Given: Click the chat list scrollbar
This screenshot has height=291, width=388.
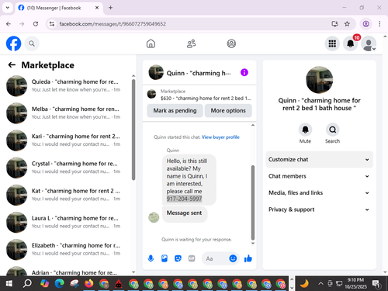Looking at the screenshot, I should point(133,130).
